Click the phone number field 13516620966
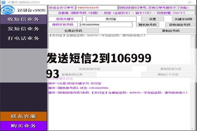The width and height of the screenshot is (197, 131). point(106,25)
